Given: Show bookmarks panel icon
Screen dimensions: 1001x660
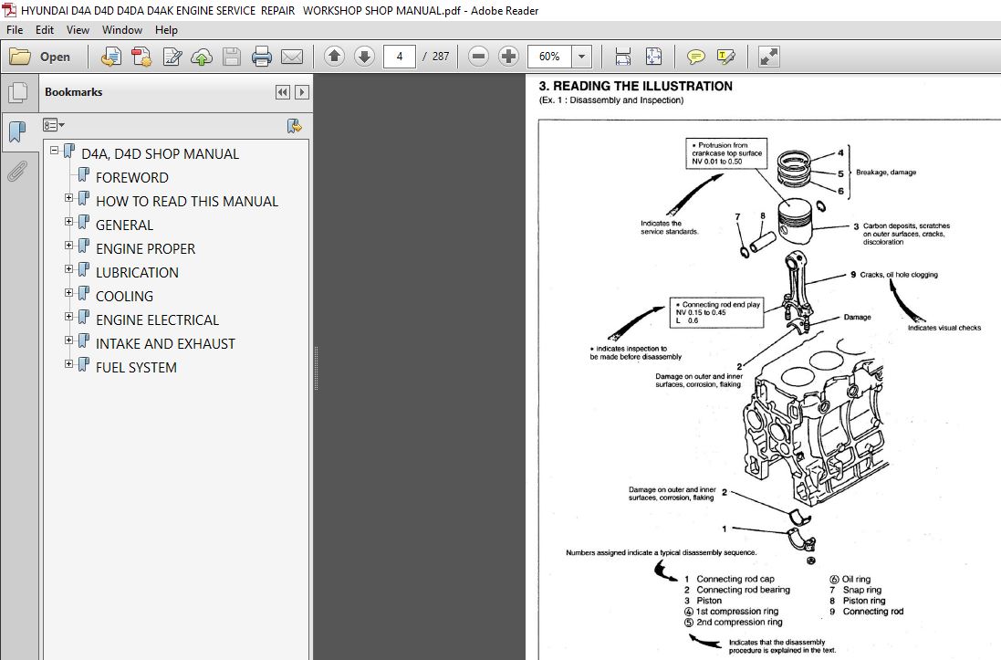Looking at the screenshot, I should 18,132.
